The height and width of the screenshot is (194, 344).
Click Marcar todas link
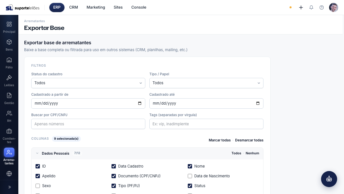point(220,140)
